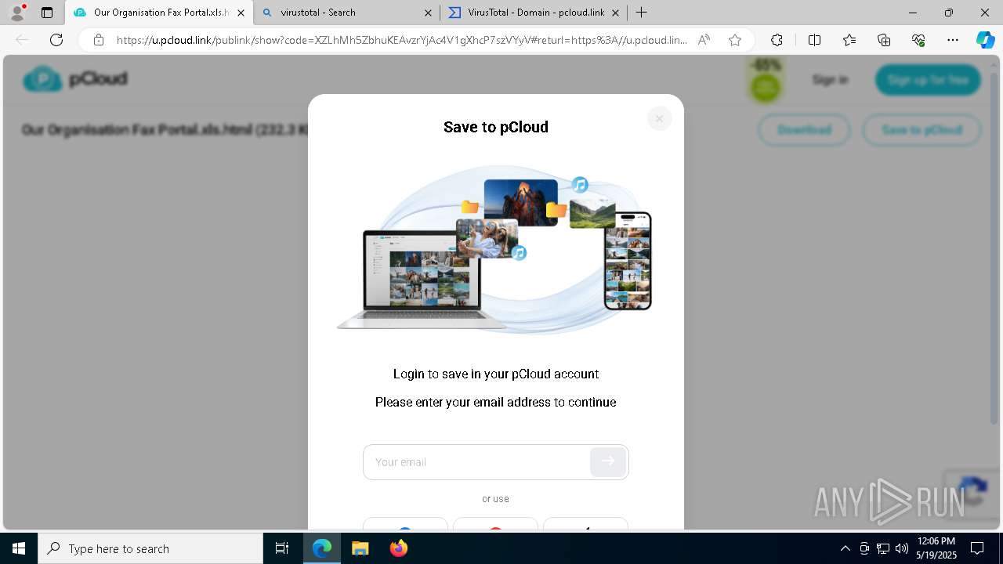Open Task View on taskbar

click(282, 548)
